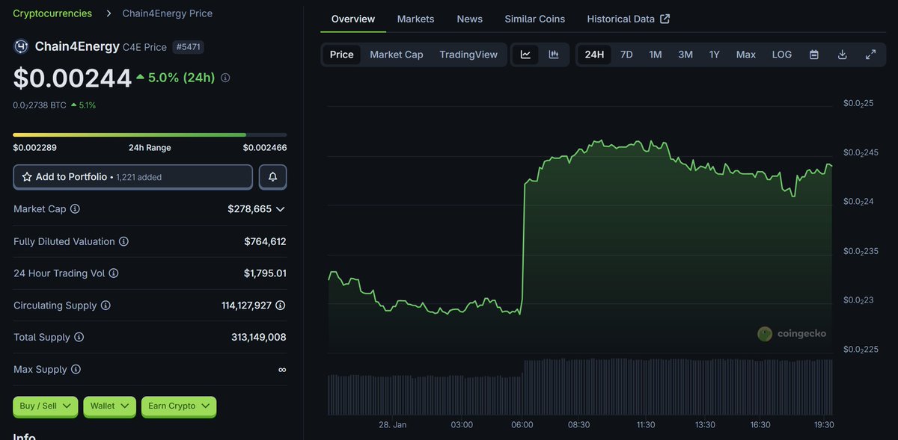Screen dimensions: 898x440
Task: Click the 28. Jan date axis label
Action: click(x=393, y=425)
